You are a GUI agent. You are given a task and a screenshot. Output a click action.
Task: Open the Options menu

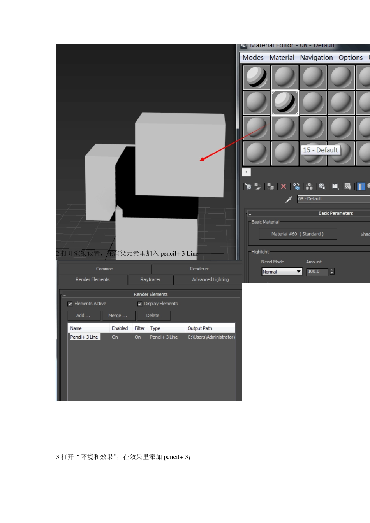(351, 58)
